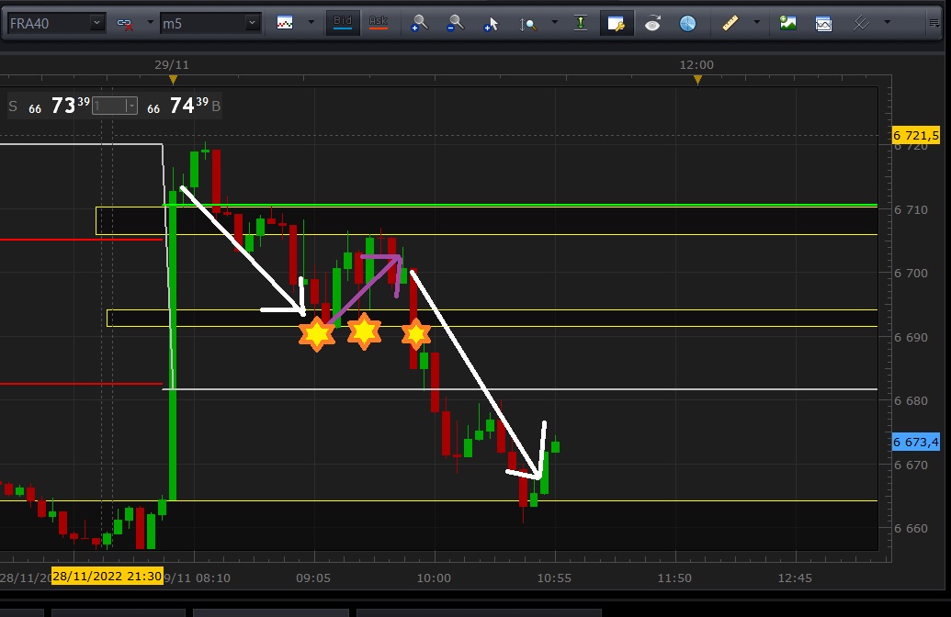Expand the vertical zoom options arrow
This screenshot has width=951, height=617.
click(x=554, y=22)
